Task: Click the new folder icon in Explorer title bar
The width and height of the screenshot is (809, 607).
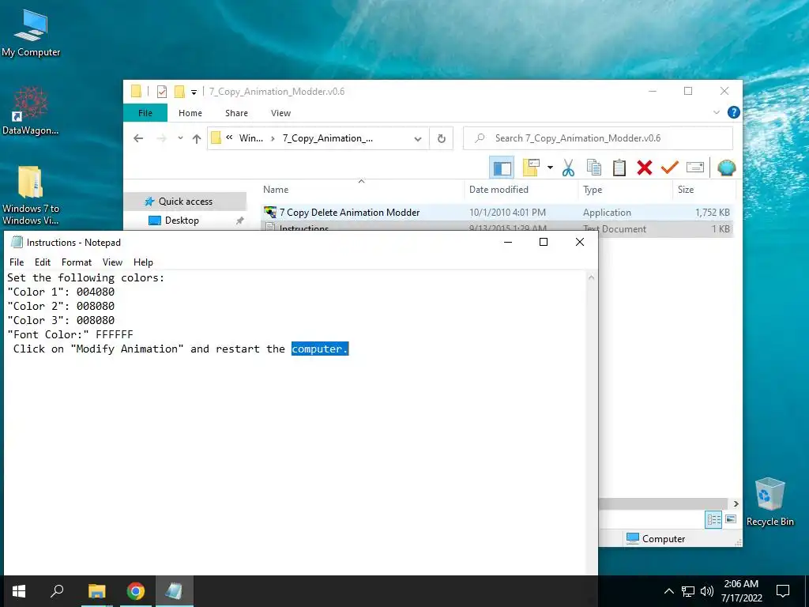Action: [x=179, y=92]
